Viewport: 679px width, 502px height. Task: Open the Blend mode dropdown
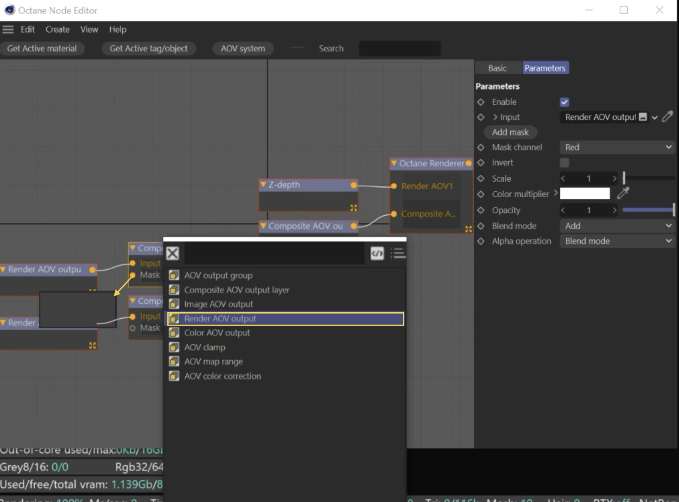pos(617,226)
